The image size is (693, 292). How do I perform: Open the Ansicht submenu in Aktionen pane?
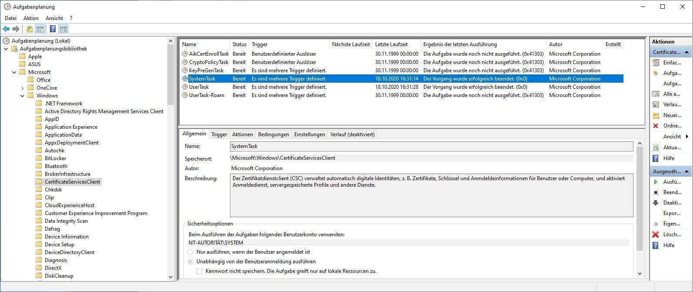672,137
